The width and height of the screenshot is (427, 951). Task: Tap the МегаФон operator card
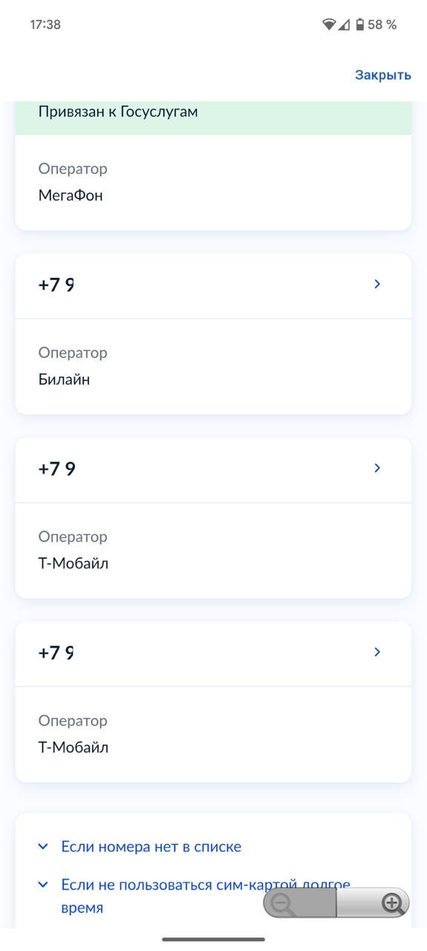point(213,183)
